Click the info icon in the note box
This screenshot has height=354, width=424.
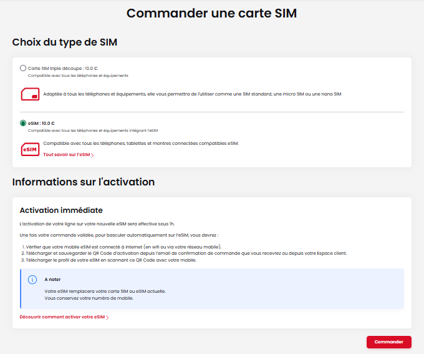[33, 280]
